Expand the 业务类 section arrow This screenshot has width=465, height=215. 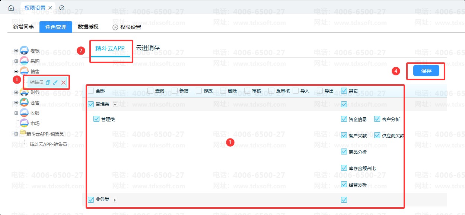point(115,200)
